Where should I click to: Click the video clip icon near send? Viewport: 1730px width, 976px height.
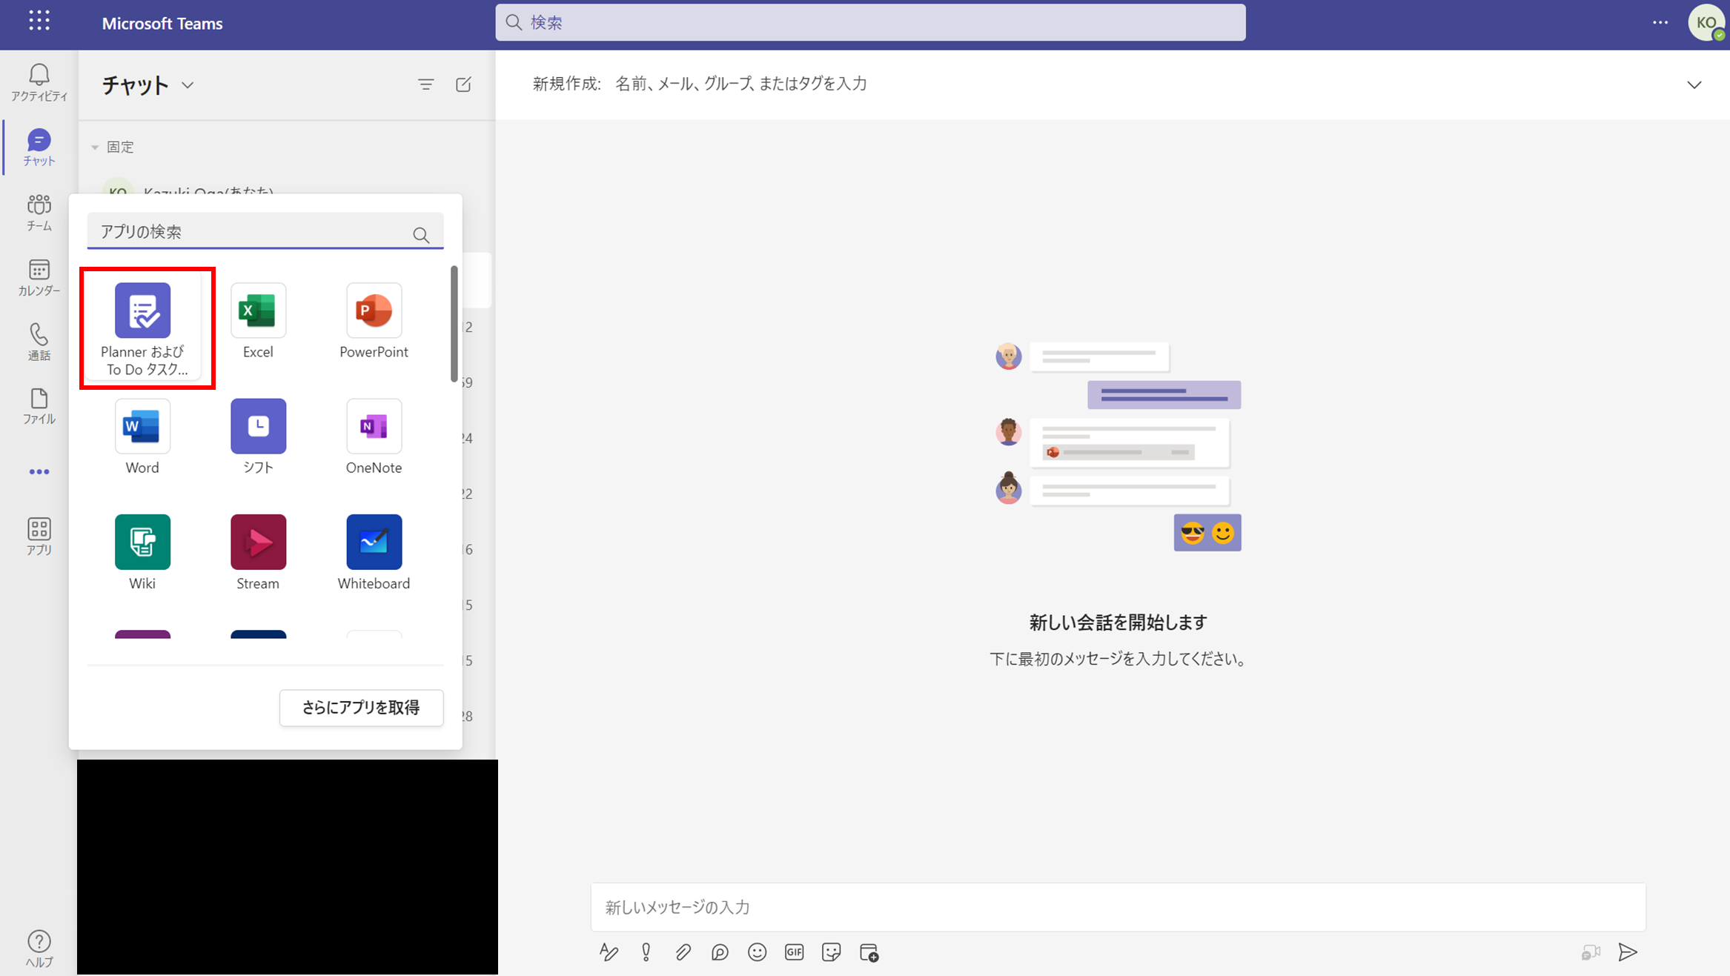click(x=1591, y=952)
